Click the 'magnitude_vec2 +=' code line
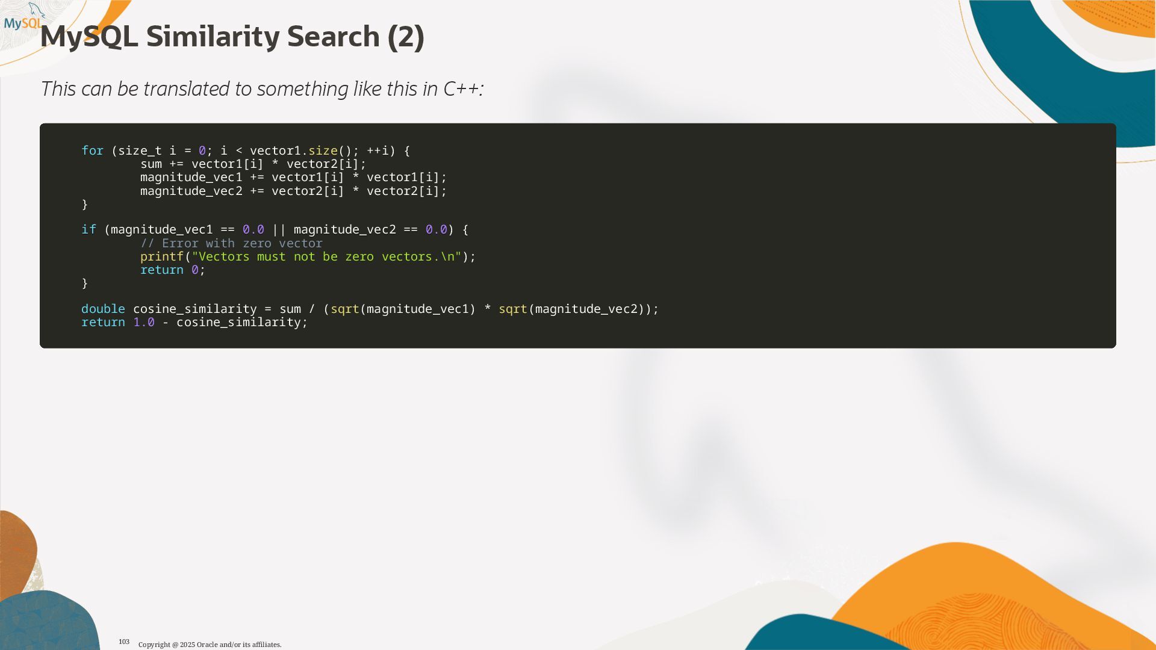Image resolution: width=1156 pixels, height=650 pixels. pyautogui.click(x=293, y=191)
